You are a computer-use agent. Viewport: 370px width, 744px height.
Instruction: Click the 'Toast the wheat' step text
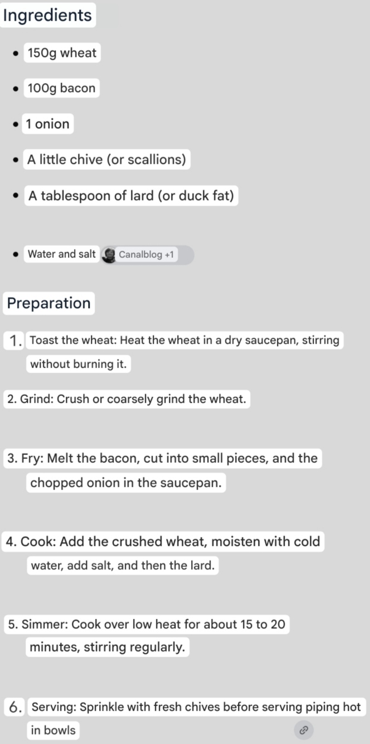tap(184, 340)
